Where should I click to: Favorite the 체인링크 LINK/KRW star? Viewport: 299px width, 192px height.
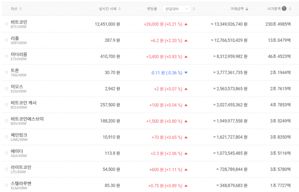point(6,137)
